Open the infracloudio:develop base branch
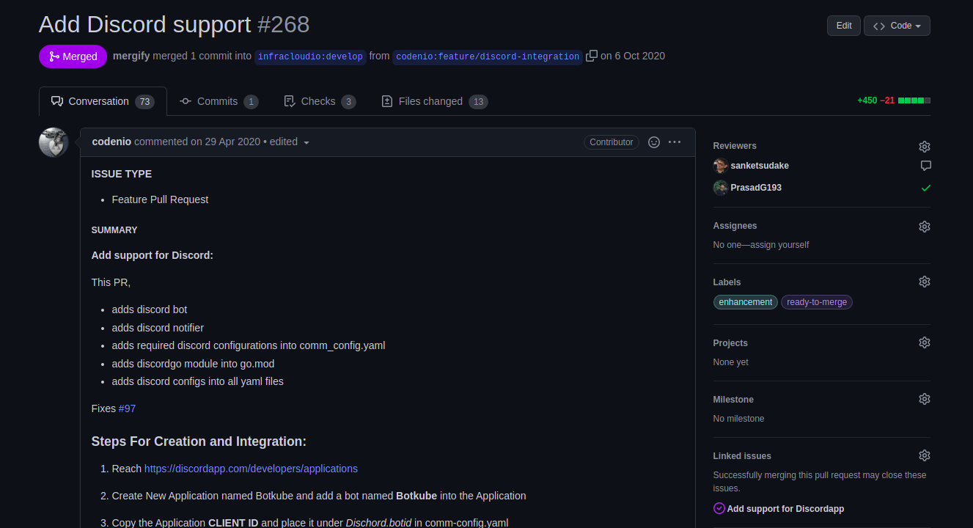The width and height of the screenshot is (973, 528). point(310,57)
